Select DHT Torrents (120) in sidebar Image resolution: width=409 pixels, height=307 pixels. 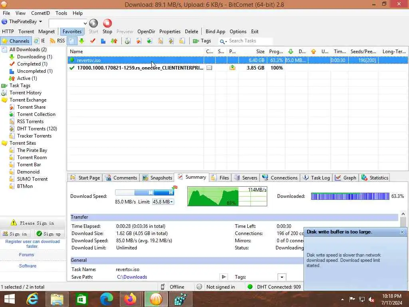coord(37,129)
